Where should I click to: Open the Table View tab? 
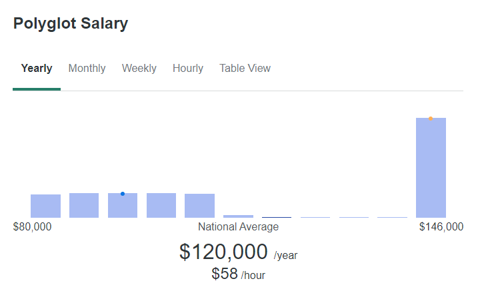point(245,68)
